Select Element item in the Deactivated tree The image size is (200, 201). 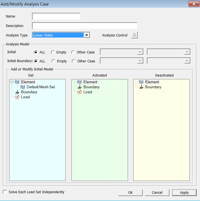point(152,82)
